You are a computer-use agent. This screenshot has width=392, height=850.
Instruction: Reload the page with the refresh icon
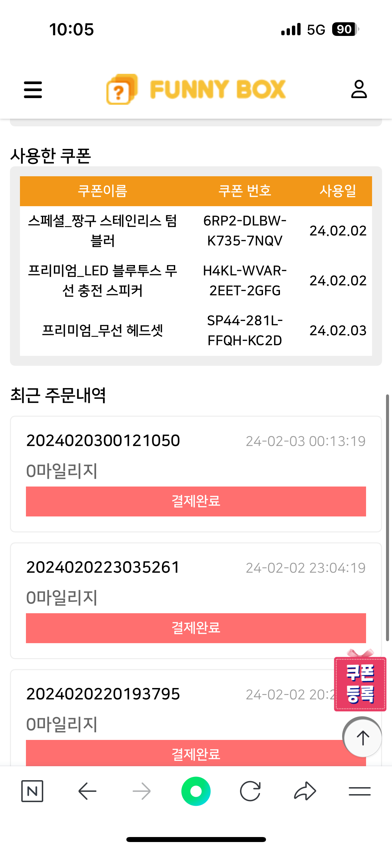(x=250, y=791)
